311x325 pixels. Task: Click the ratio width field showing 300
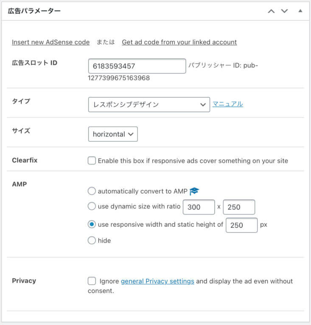pyautogui.click(x=199, y=207)
